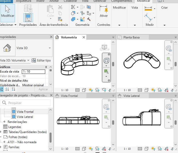Open the Vista 3D: Volumetria instance dropdown
Screen dimensions: 178x153
[28, 60]
